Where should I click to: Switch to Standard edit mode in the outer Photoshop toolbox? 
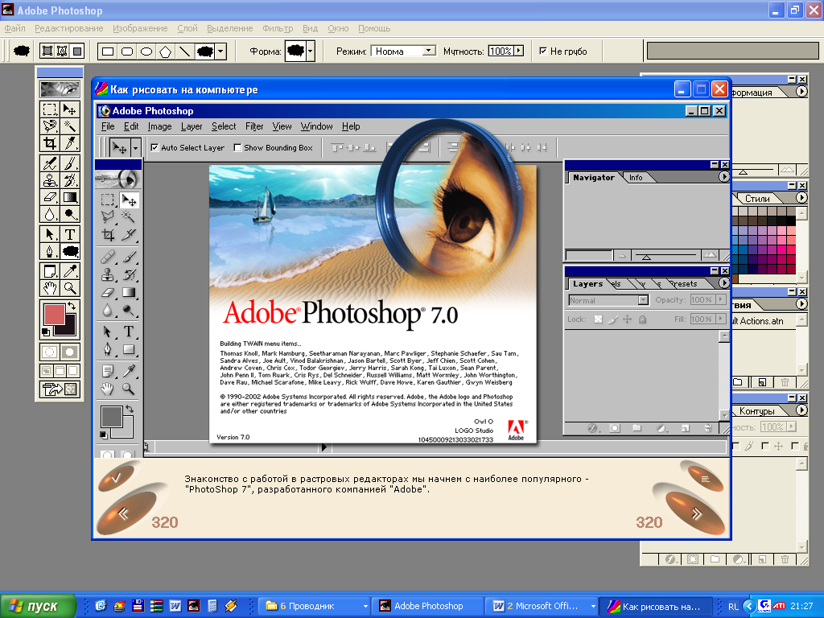(x=50, y=352)
